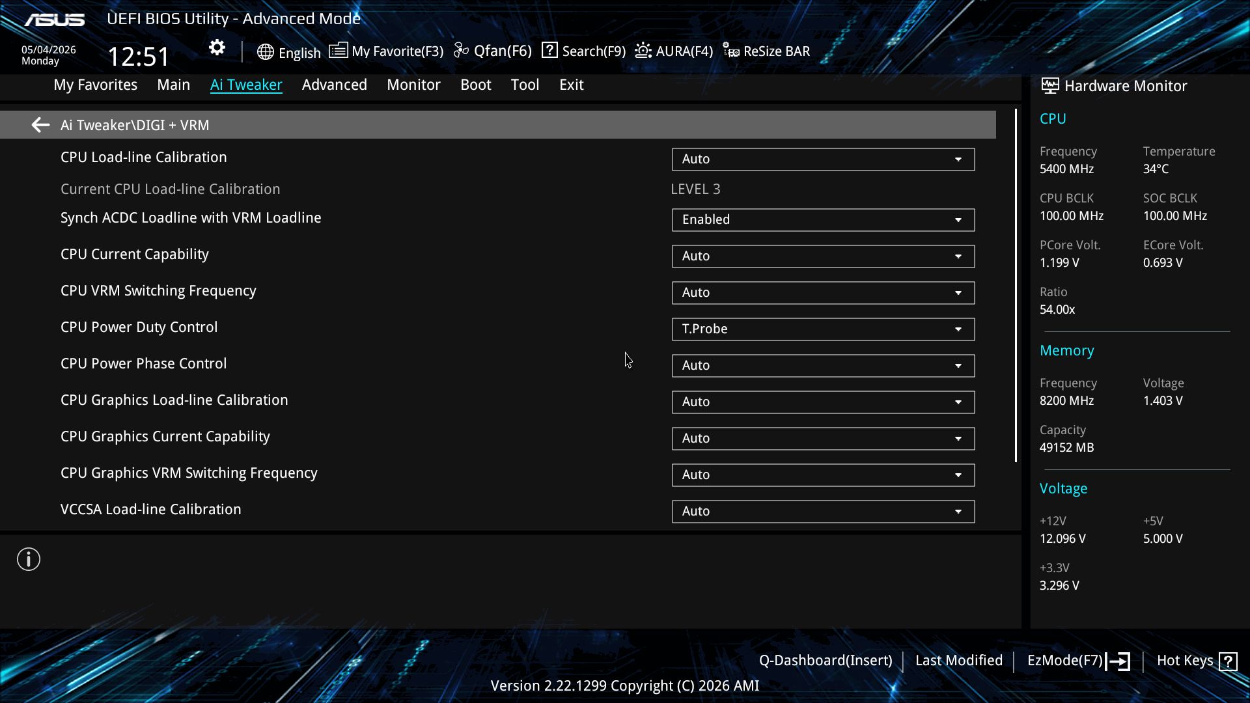Click +12V reading 12.096 V

(1062, 539)
